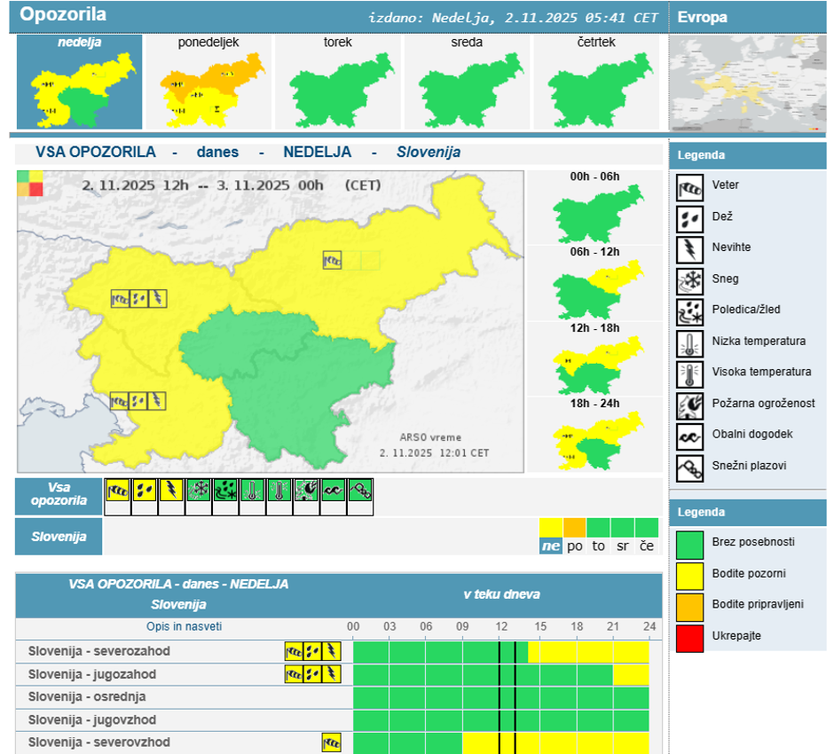Select the fire danger filter icon

point(307,491)
